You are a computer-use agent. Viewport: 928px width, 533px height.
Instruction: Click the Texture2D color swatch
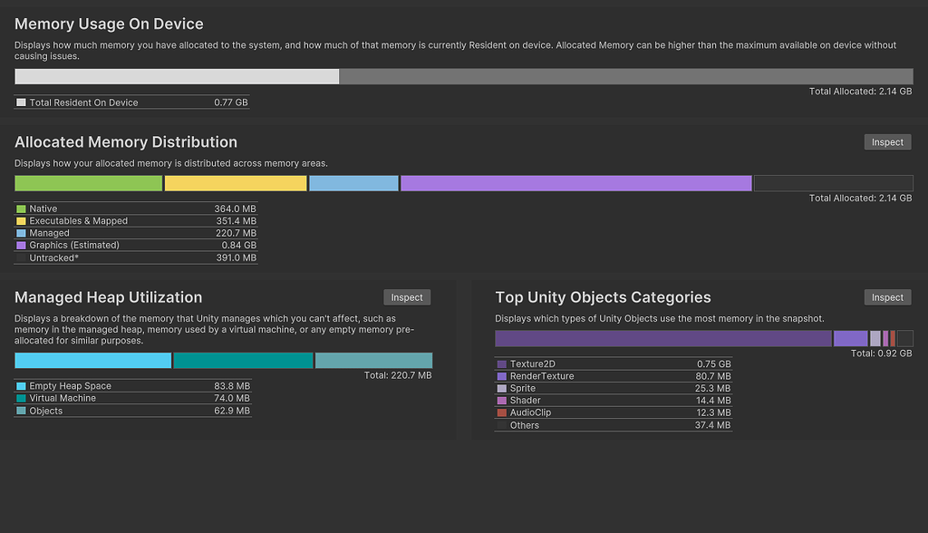501,363
